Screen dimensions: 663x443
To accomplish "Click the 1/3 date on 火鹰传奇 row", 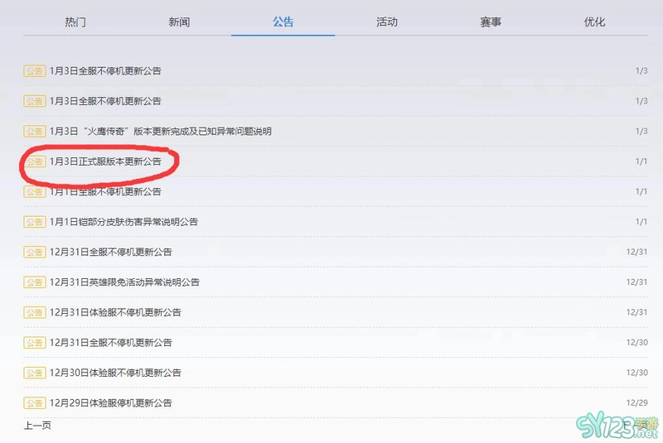I will [x=641, y=132].
